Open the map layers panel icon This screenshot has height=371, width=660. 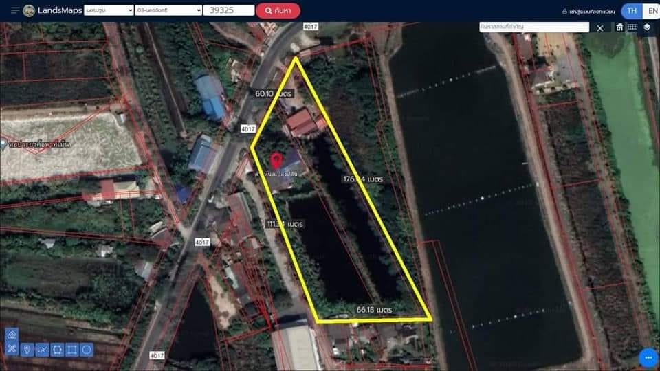tap(647, 27)
